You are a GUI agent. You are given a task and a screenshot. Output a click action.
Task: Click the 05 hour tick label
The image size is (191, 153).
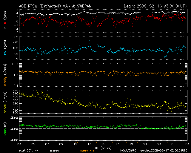(x=33, y=144)
